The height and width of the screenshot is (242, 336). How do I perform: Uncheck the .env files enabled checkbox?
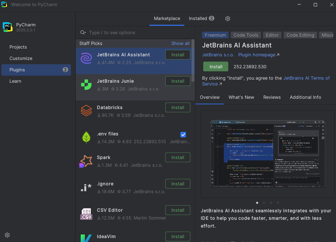tap(183, 135)
